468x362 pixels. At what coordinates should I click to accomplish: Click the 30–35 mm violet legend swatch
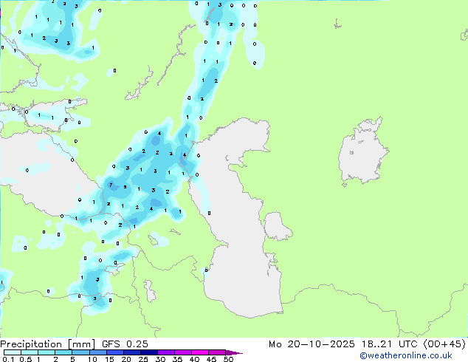click(166, 352)
